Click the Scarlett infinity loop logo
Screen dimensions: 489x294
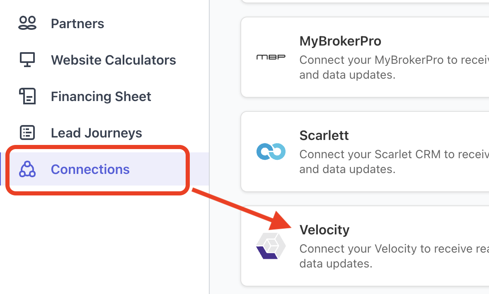(271, 152)
